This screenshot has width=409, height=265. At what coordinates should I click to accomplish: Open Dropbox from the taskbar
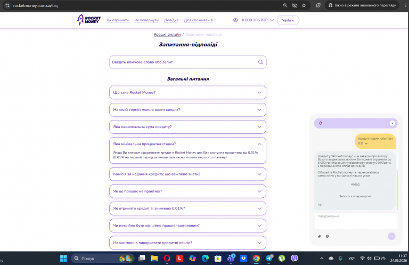click(x=243, y=258)
